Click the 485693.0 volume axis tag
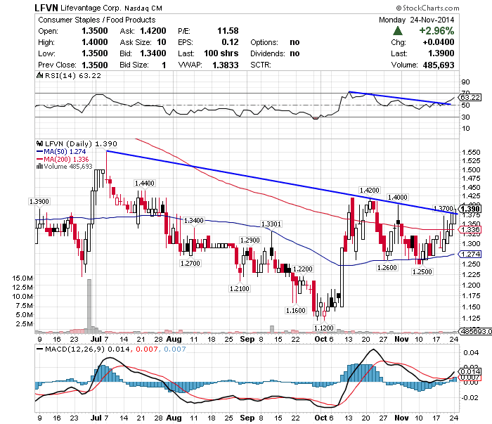 [x=475, y=331]
